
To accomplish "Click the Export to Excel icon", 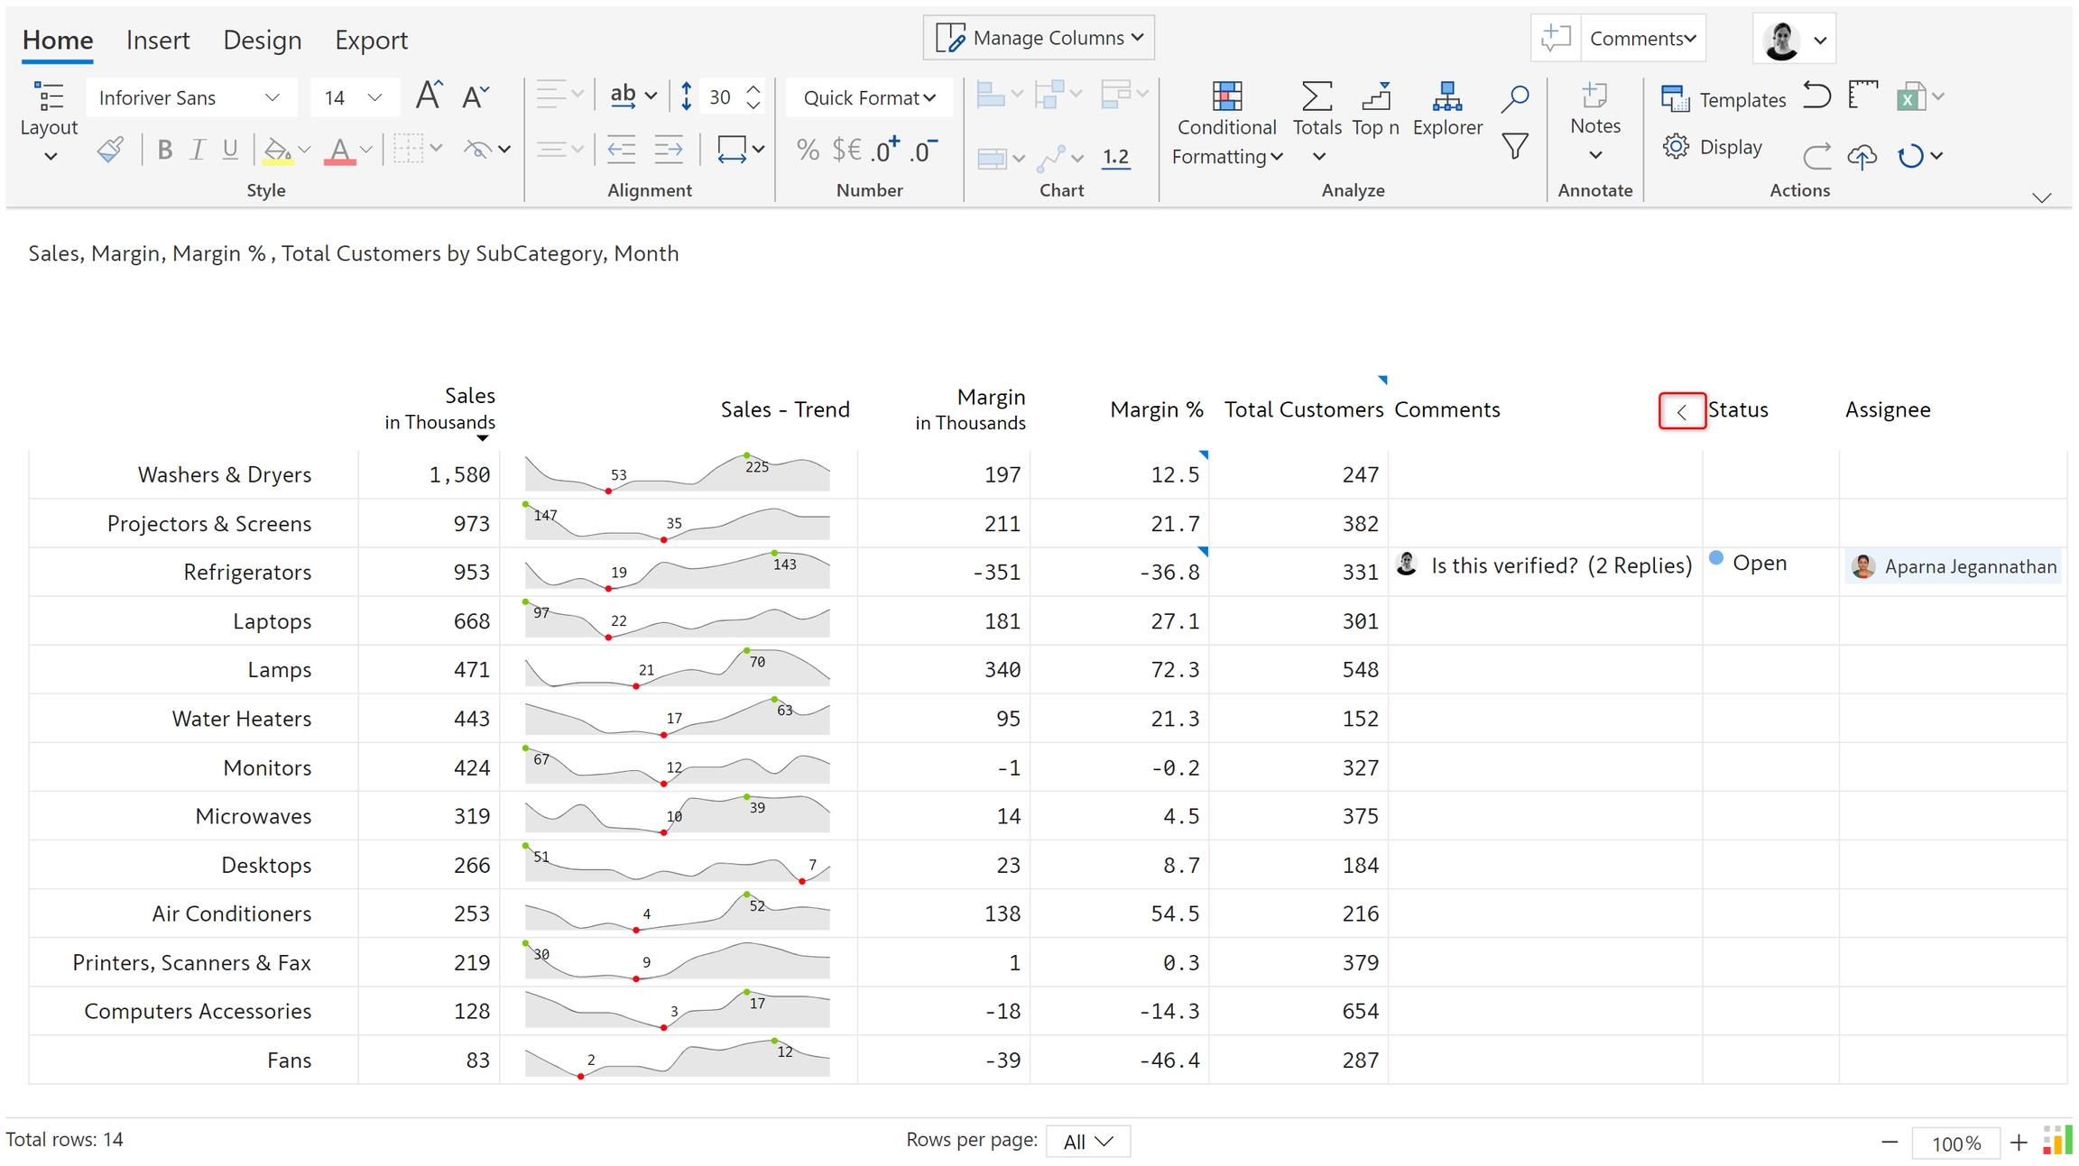I will click(1910, 97).
